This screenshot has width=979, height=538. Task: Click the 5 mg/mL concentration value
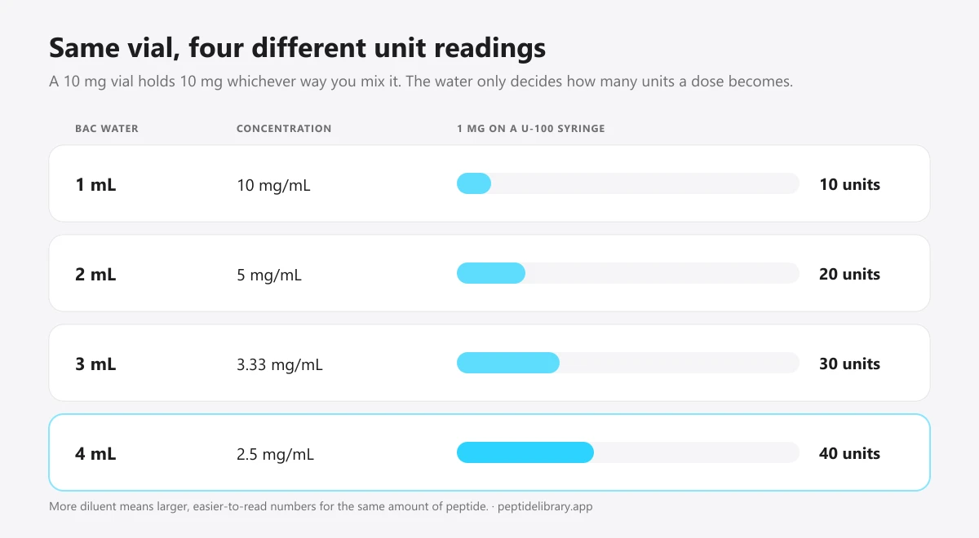[269, 275]
